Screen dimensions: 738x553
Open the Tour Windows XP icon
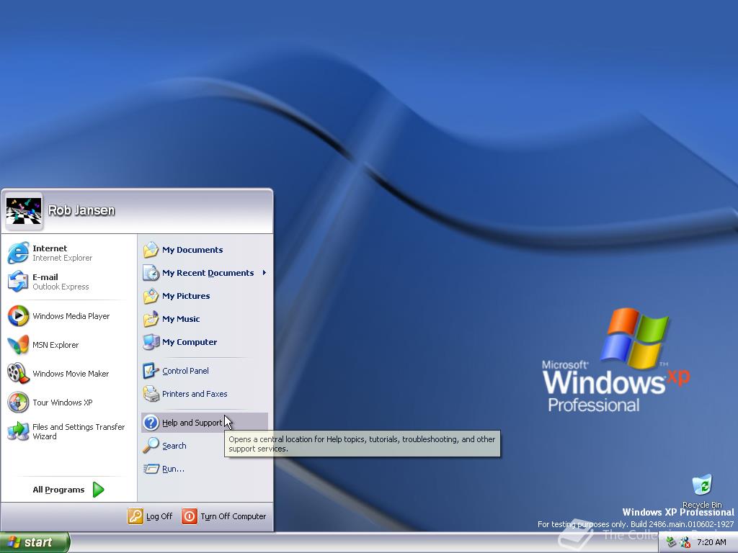18,403
